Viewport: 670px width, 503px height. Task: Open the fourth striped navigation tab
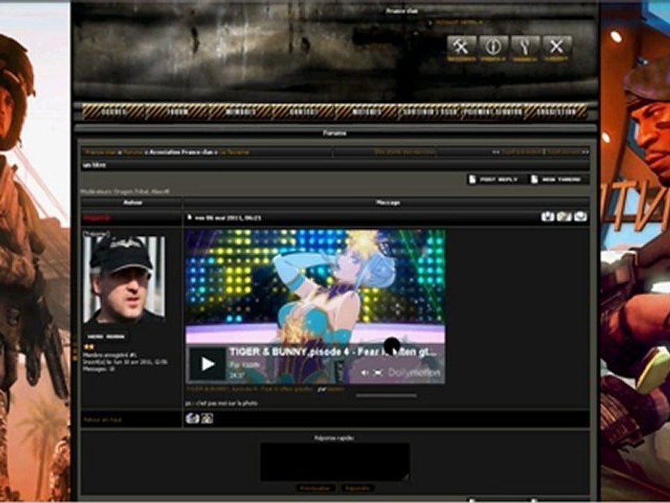tap(304, 112)
